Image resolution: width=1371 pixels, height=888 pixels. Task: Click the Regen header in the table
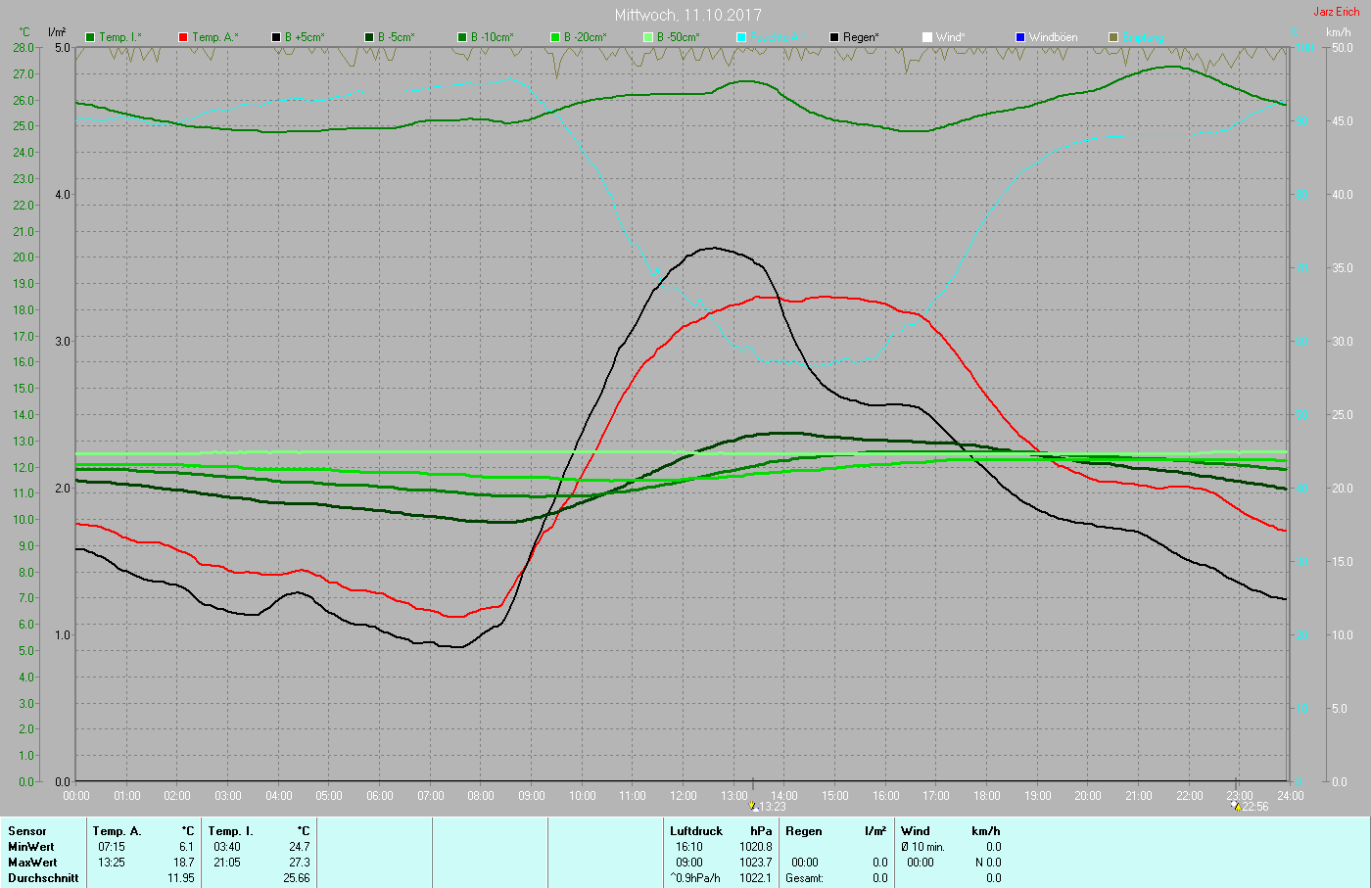[804, 831]
